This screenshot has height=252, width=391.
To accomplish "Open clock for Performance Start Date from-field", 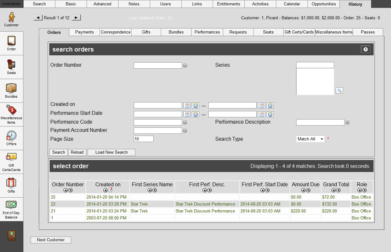I will 195,114.
